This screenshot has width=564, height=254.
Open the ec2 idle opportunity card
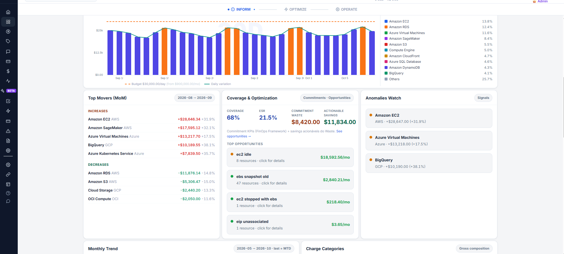click(x=290, y=157)
